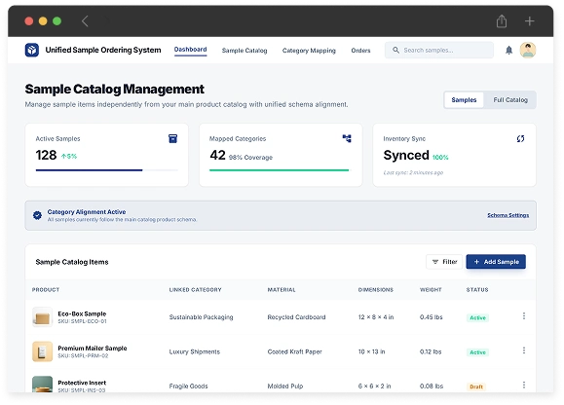Screen dimensions: 564x405
Task: Focus the Search samples input field
Action: (438, 50)
